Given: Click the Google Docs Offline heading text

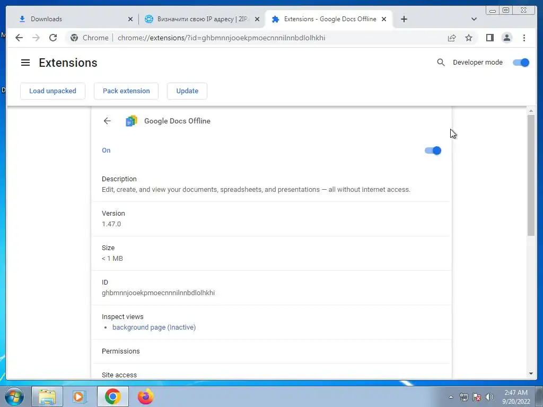Looking at the screenshot, I should pos(177,121).
